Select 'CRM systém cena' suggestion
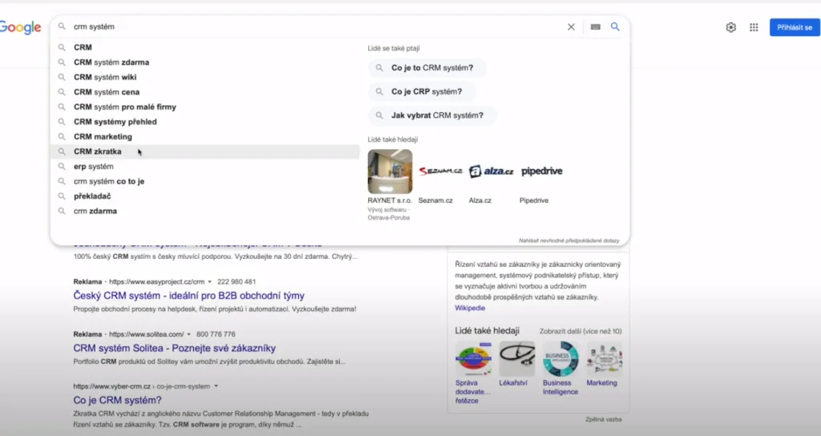821x436 pixels. [205, 92]
